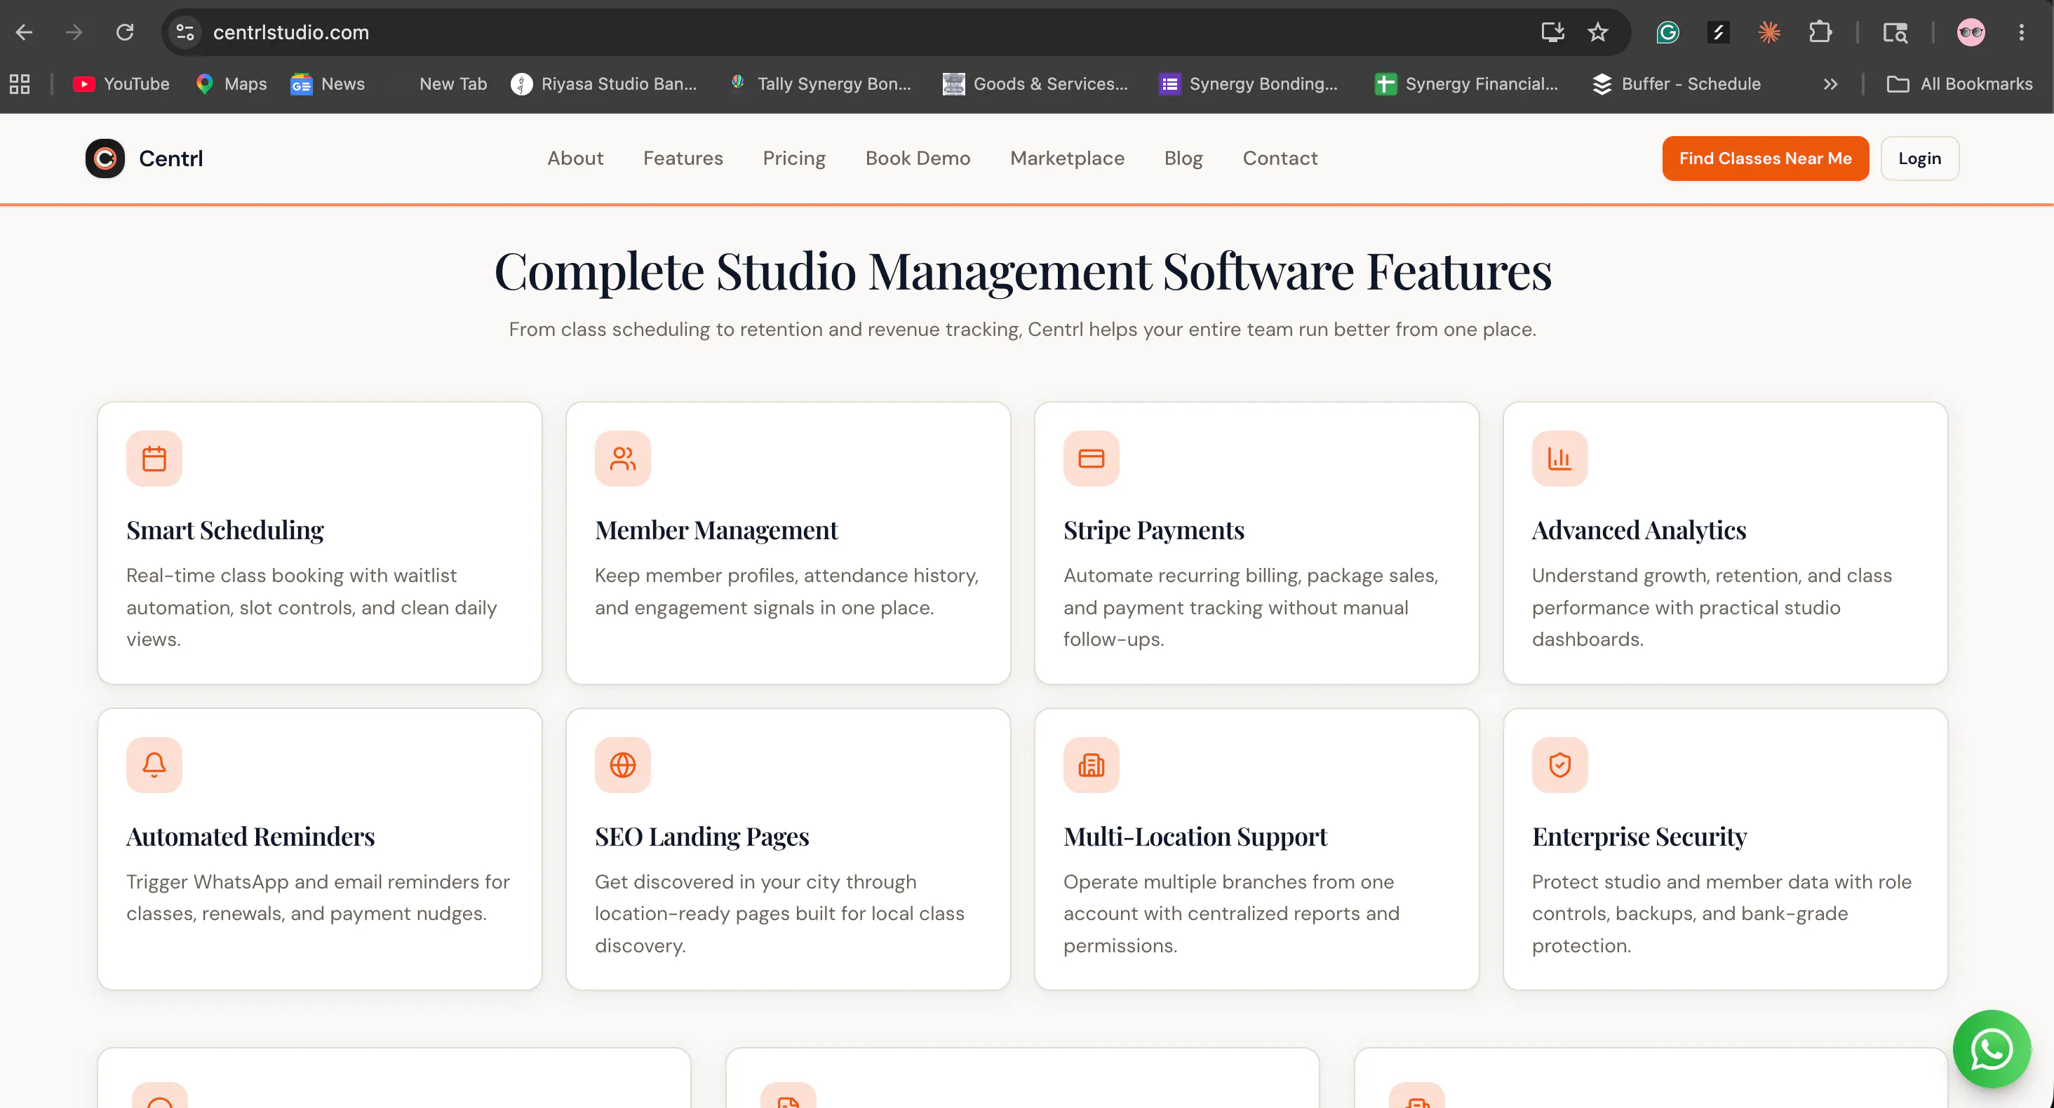Click the tab search icon
This screenshot has height=1108, width=2054.
[x=1895, y=32]
